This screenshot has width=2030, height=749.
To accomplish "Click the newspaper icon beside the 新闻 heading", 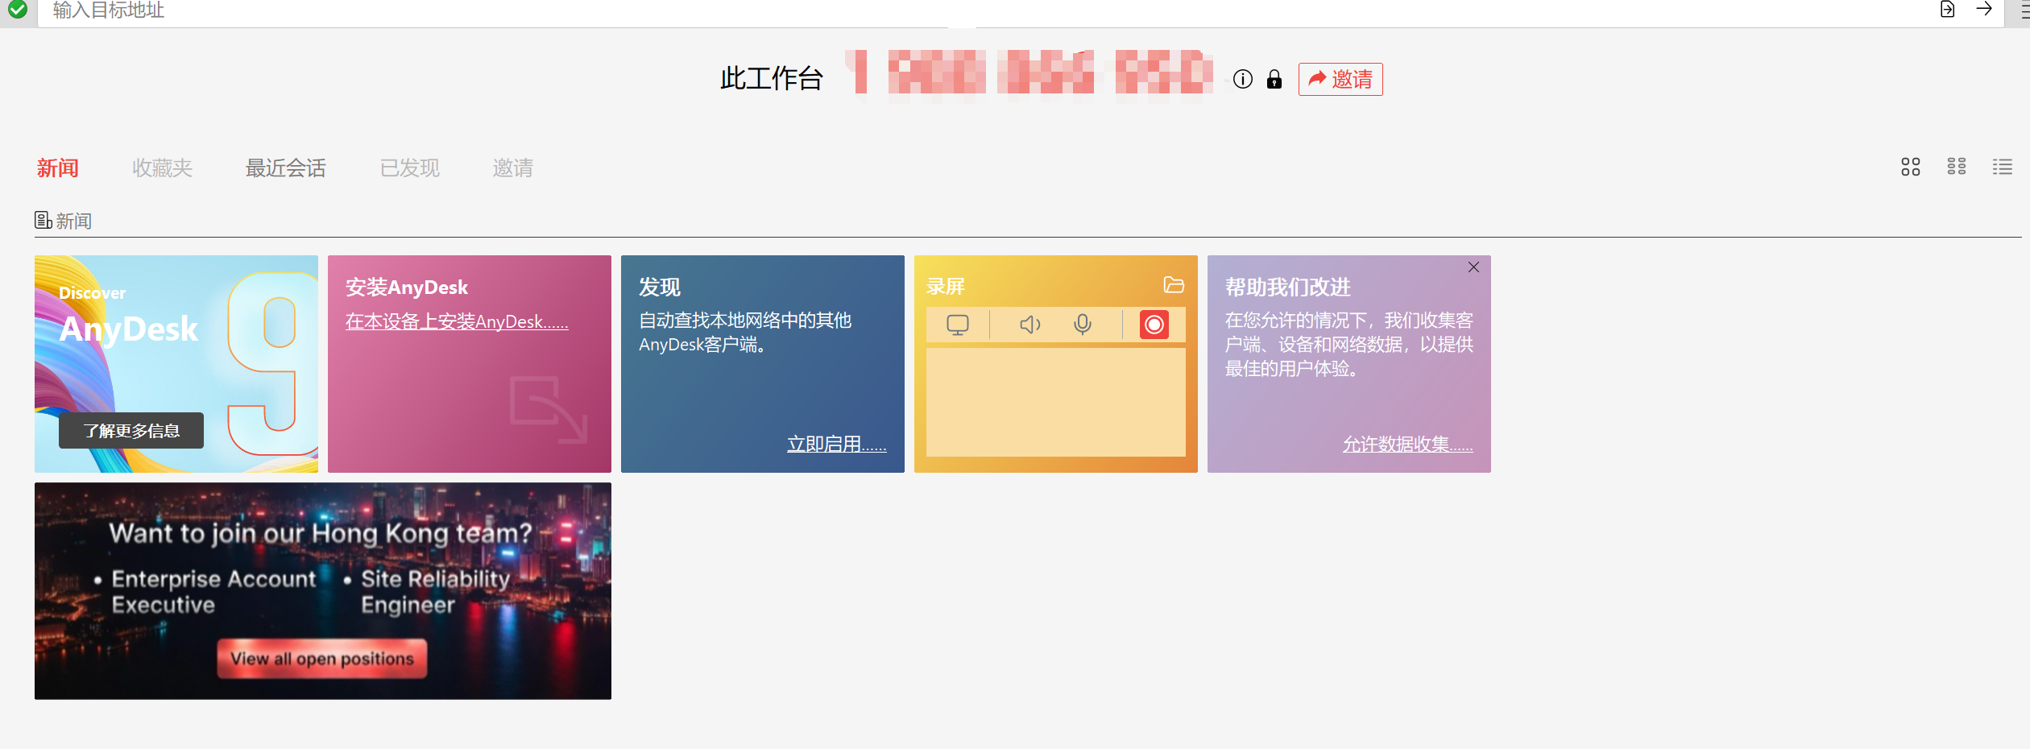I will coord(43,220).
